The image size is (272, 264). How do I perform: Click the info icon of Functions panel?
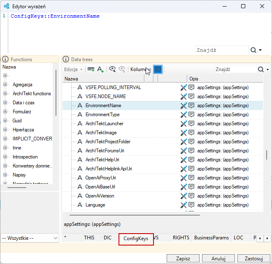pos(5,59)
